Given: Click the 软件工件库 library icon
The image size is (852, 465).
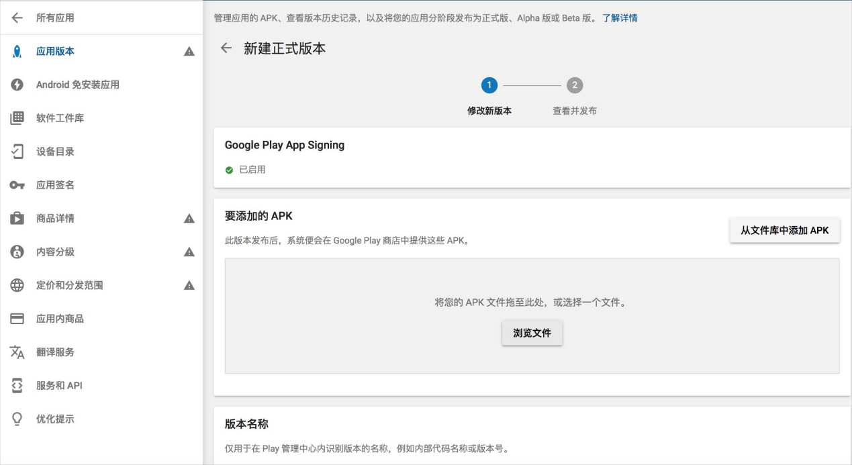Looking at the screenshot, I should click(17, 119).
